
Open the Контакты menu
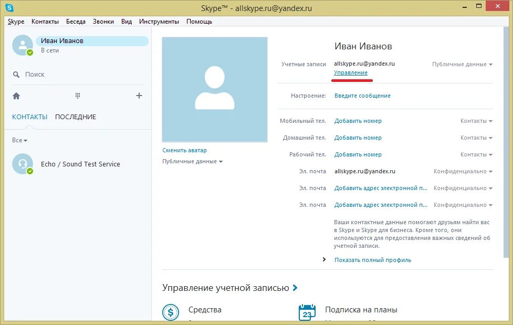pyautogui.click(x=45, y=22)
